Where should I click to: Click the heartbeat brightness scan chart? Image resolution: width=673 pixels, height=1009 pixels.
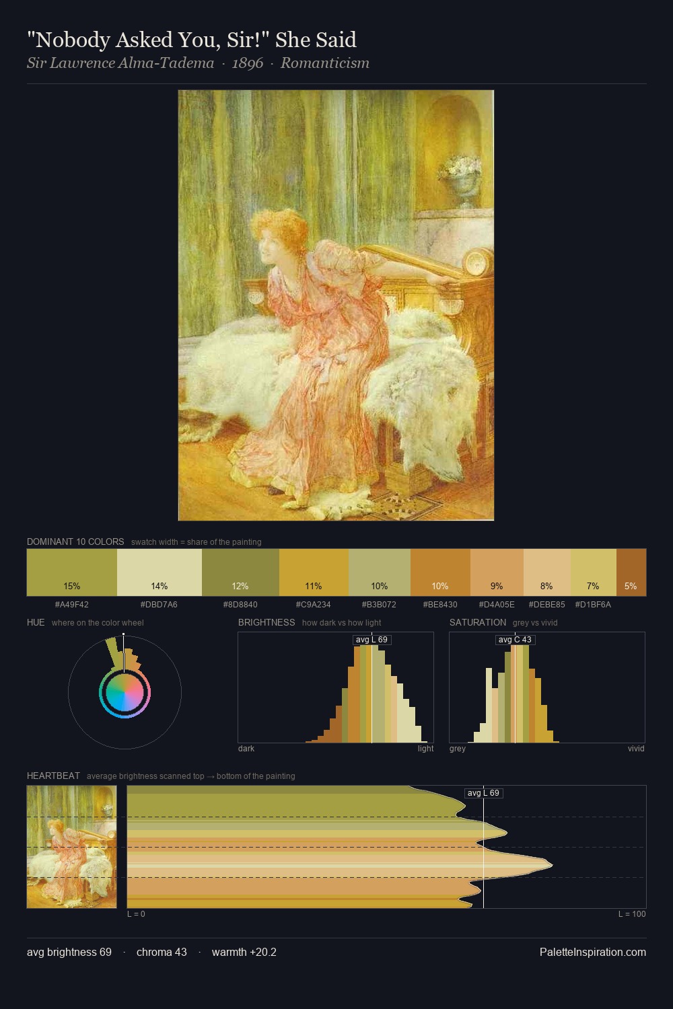click(x=386, y=847)
